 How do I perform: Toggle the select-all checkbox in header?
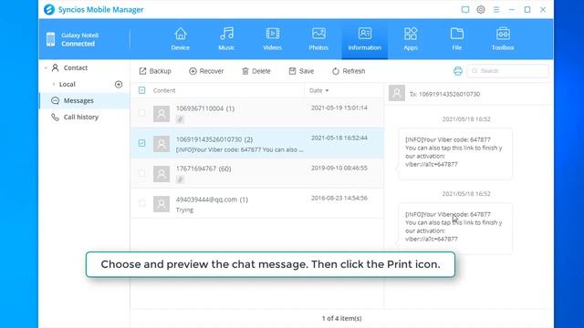coord(142,90)
